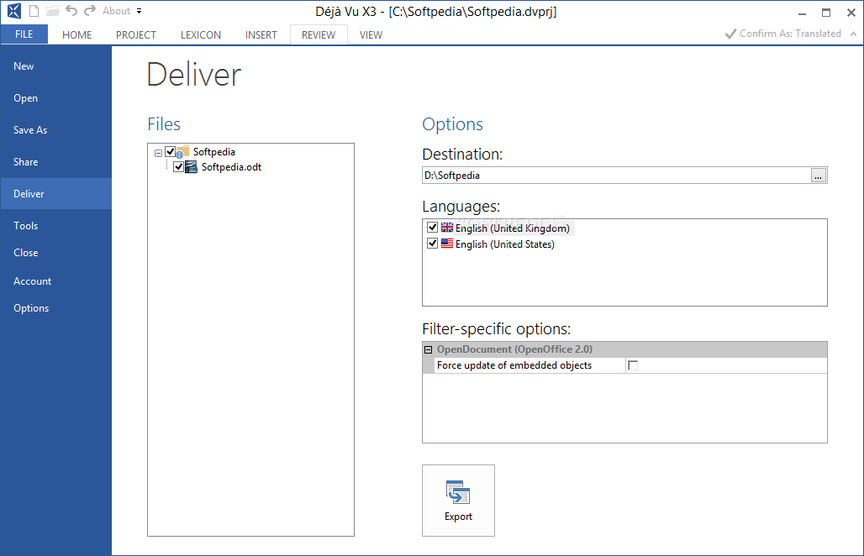Maximize the Déjà Vu window
864x556 pixels.
click(826, 13)
